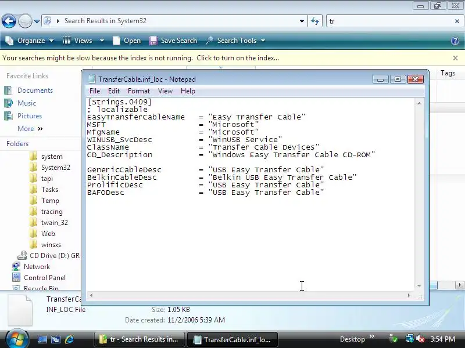
Task: Click the Explorer horizontal scrollbar right arrow
Action: (x=460, y=285)
